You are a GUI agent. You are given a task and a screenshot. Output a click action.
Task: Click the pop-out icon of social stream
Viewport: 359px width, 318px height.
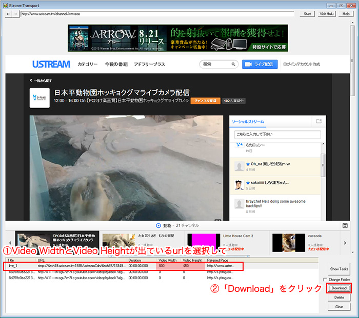318,121
